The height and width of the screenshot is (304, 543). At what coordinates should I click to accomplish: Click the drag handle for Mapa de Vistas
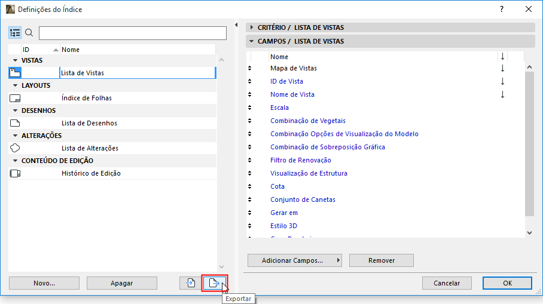(250, 68)
